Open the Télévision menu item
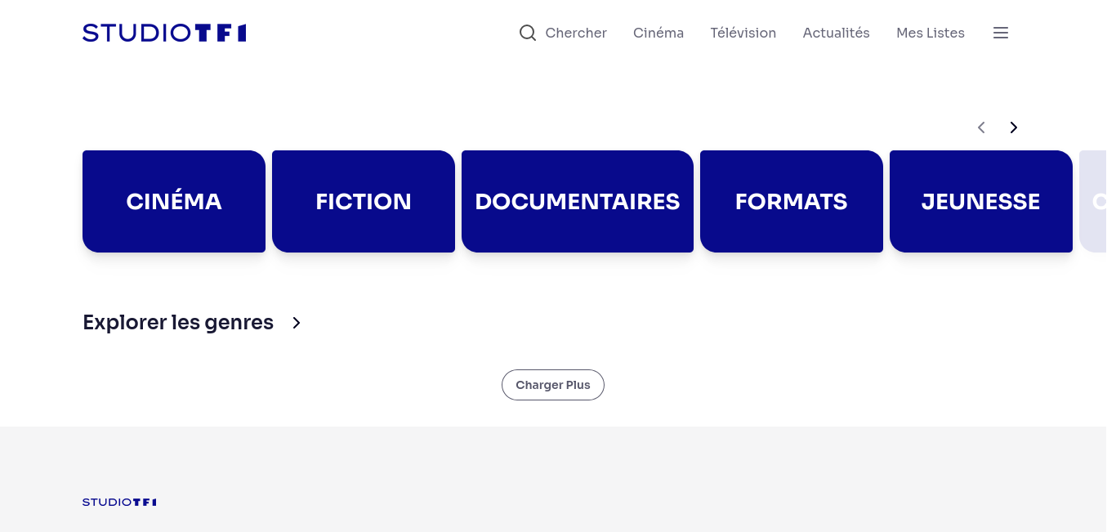 point(743,33)
